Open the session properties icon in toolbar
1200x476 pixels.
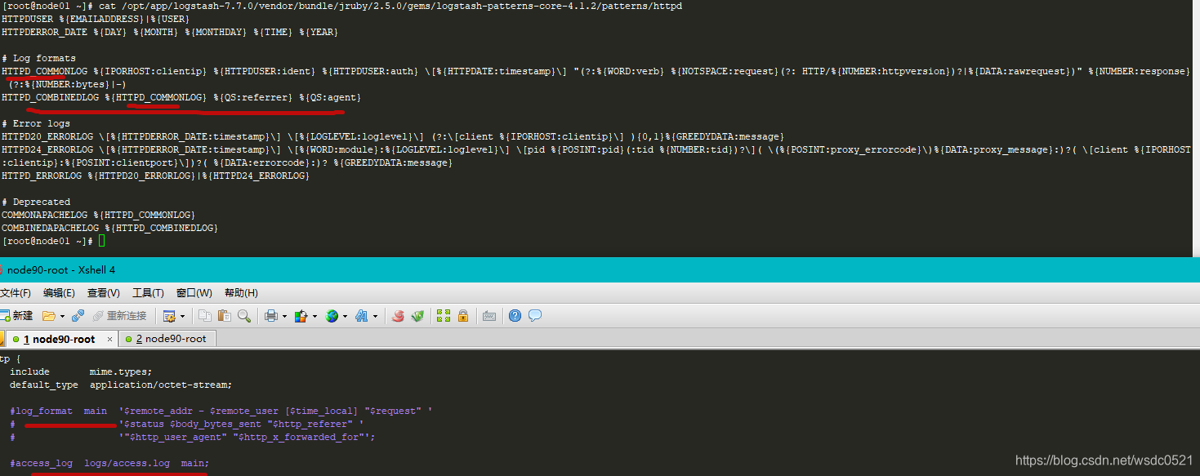(169, 316)
